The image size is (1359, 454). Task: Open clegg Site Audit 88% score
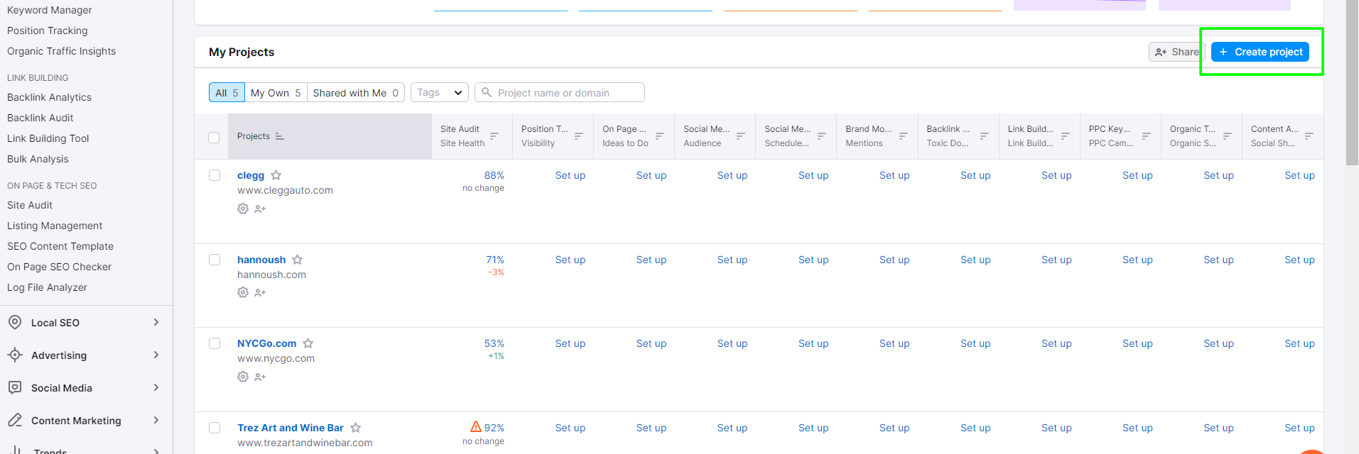[494, 175]
